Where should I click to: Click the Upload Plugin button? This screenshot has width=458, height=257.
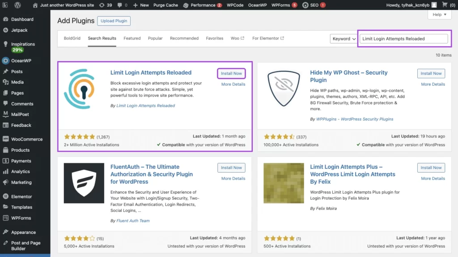coord(114,21)
